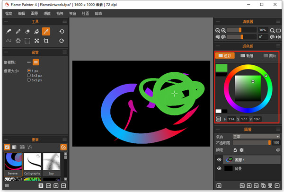Select the rectangular selection tool
The height and width of the screenshot is (192, 284).
[27, 41]
